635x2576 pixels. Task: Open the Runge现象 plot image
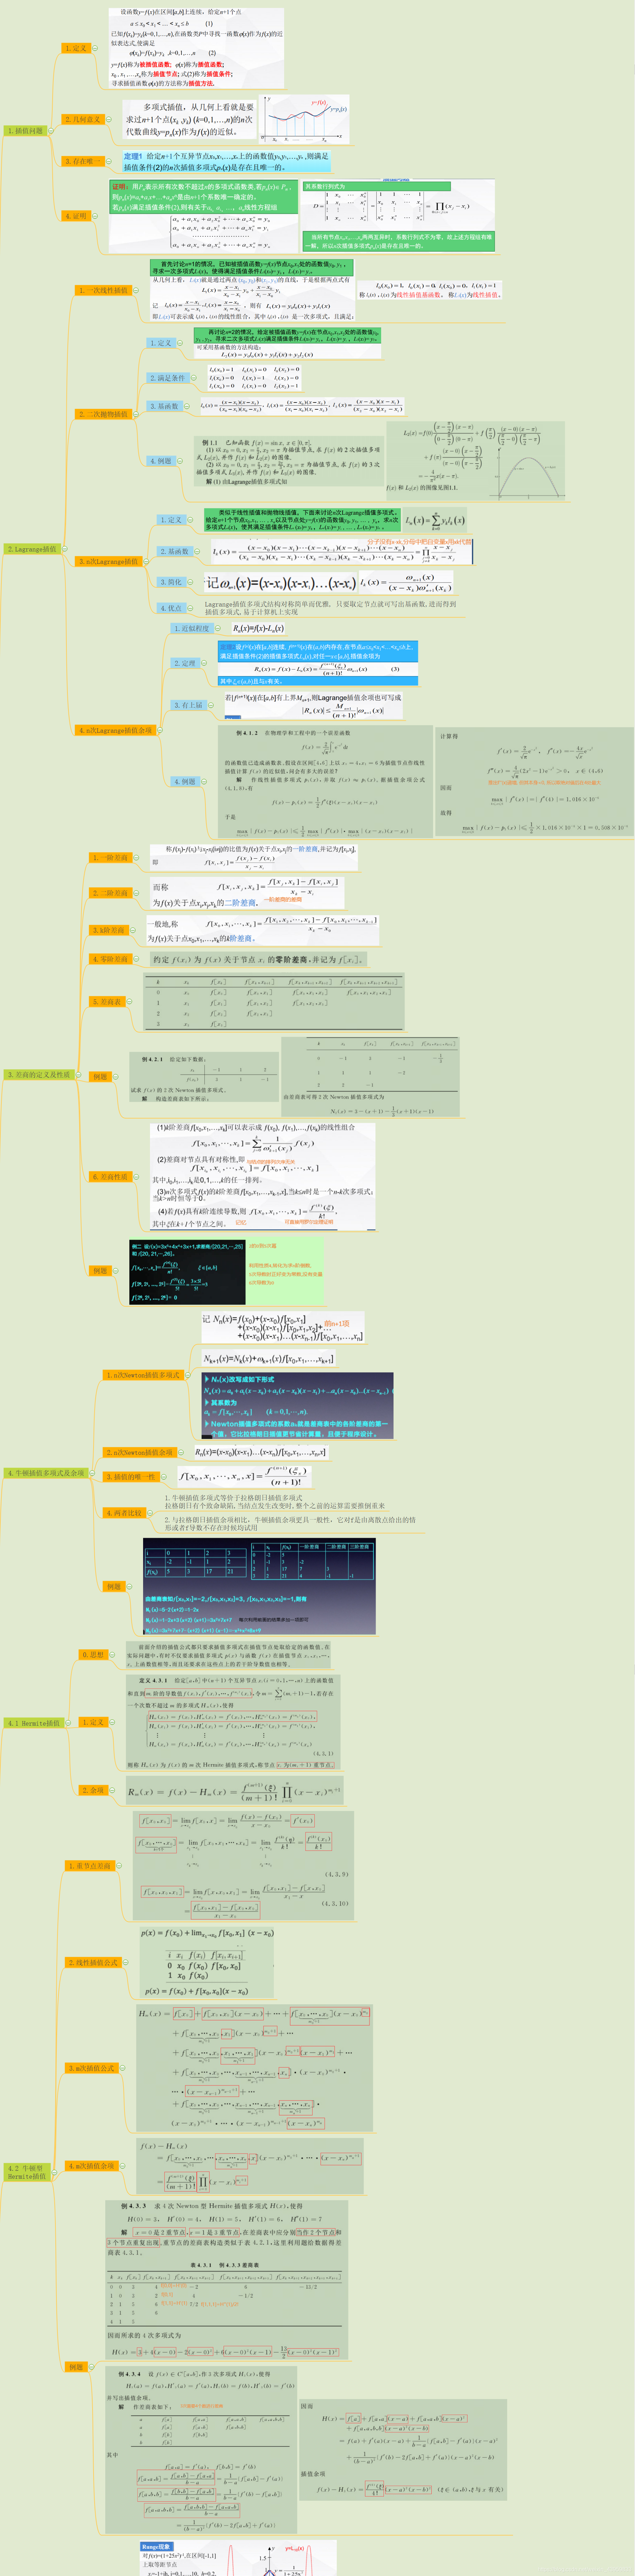[238, 2558]
